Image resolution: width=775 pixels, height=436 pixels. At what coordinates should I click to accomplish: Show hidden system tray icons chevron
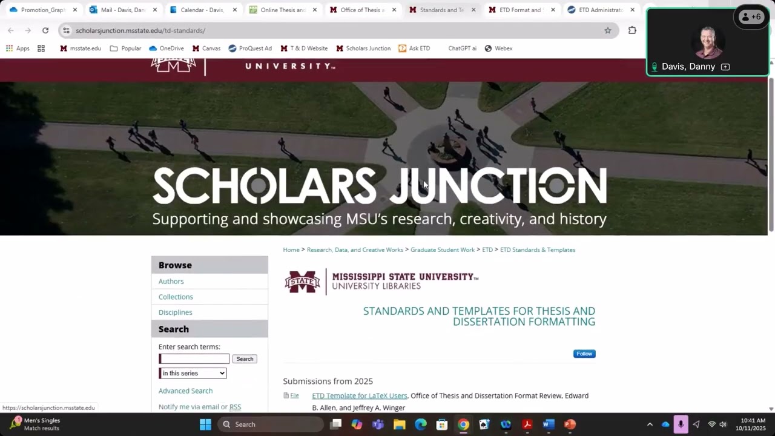(x=650, y=424)
